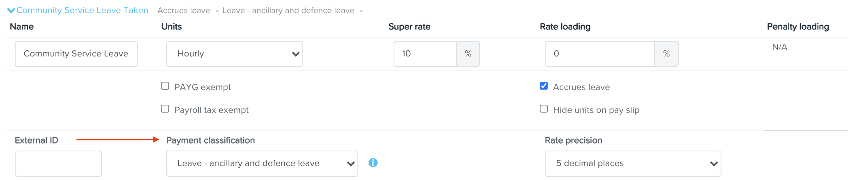Click the Hide units on pay slip label
This screenshot has height=180, width=848.
click(596, 110)
